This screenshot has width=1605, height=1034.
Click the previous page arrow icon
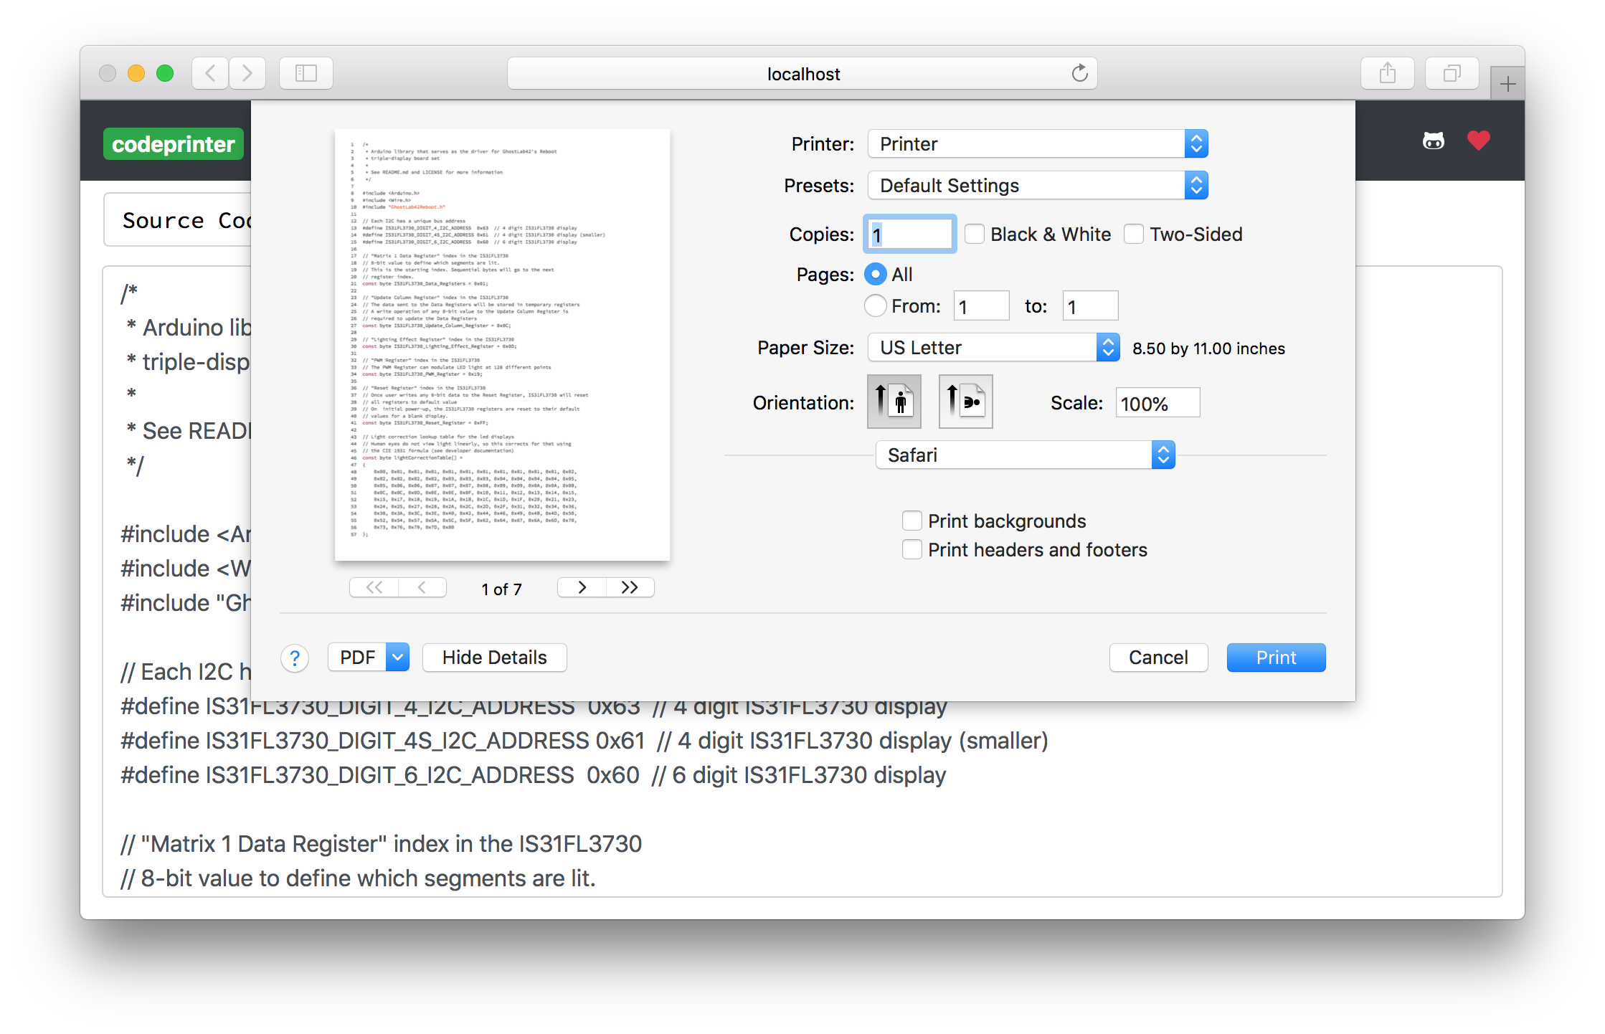click(x=423, y=589)
